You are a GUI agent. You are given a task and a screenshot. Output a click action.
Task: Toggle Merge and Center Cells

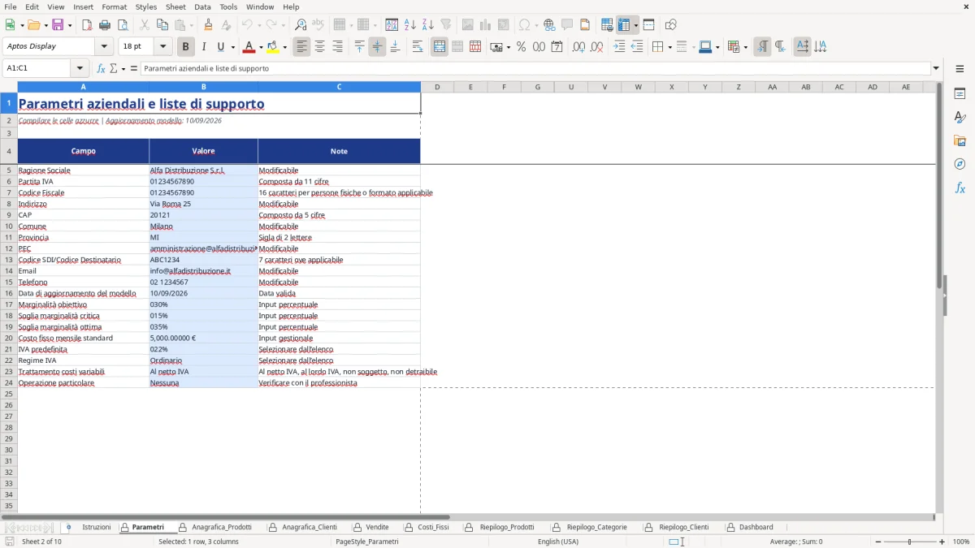440,47
